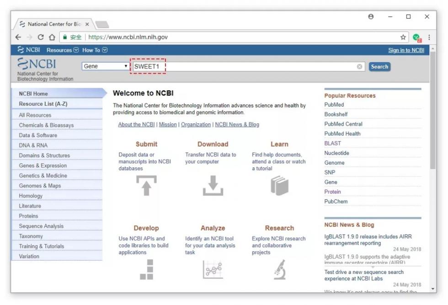Open the green shield extension icon
The width and height of the screenshot is (448, 305).
pyautogui.click(x=417, y=37)
